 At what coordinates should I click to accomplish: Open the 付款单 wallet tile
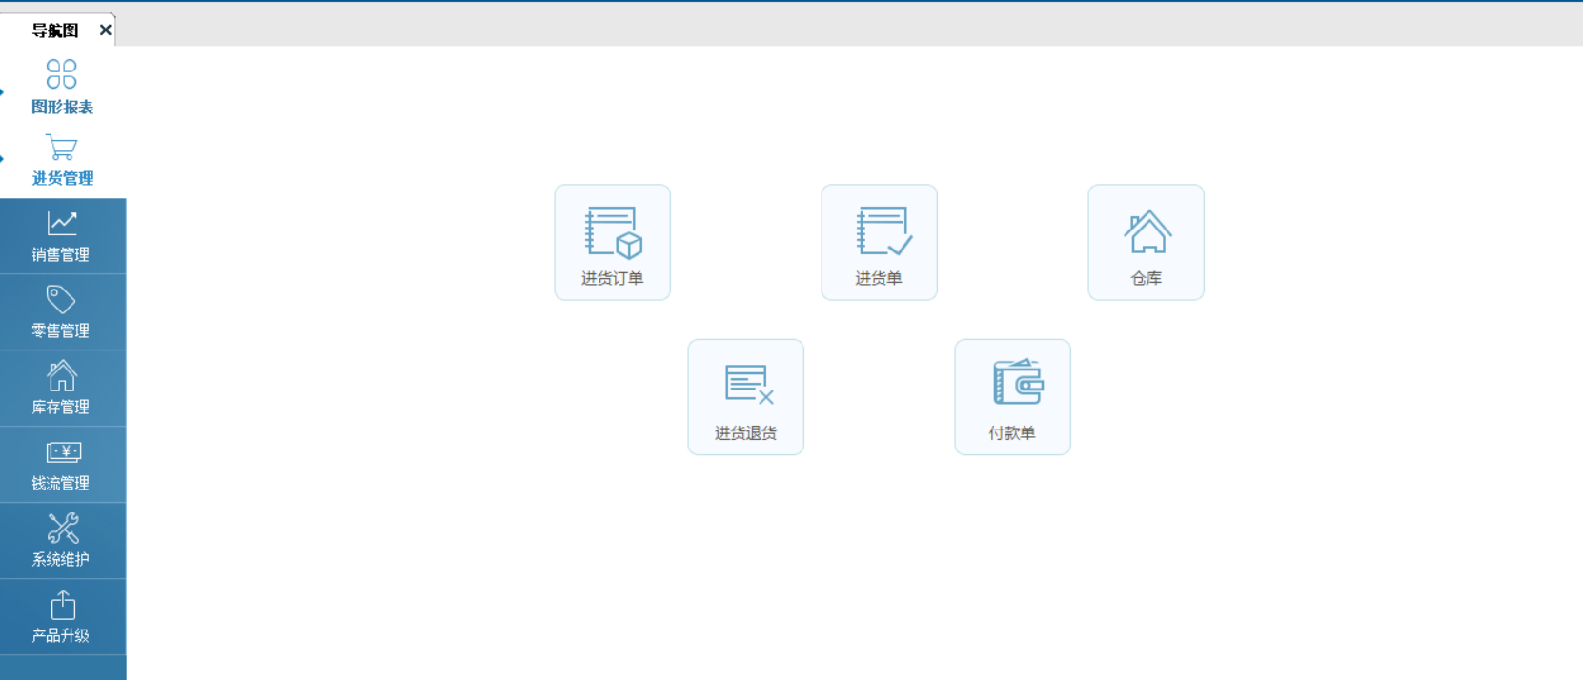click(x=1013, y=397)
